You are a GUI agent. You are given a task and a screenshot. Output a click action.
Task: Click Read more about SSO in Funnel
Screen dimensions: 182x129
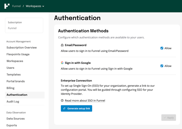click(85, 101)
